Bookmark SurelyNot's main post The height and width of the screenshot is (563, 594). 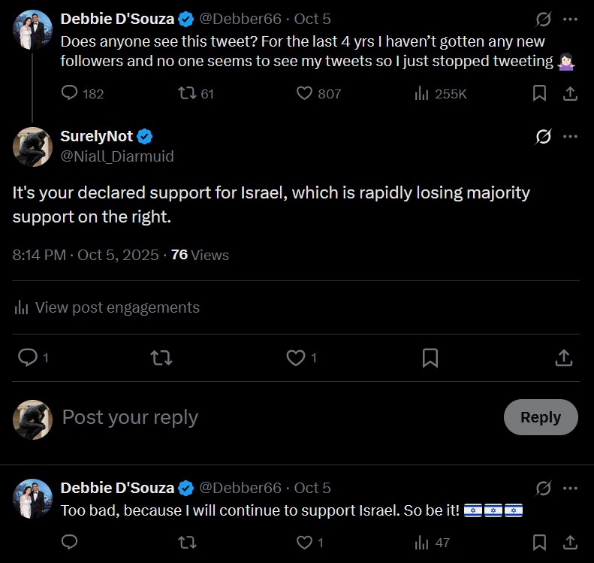coord(430,358)
